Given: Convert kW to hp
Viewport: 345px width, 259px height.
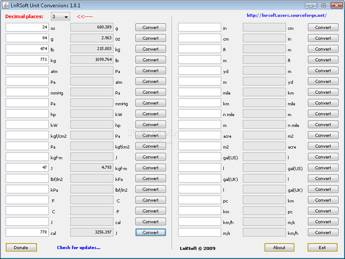Looking at the screenshot, I should tap(151, 124).
